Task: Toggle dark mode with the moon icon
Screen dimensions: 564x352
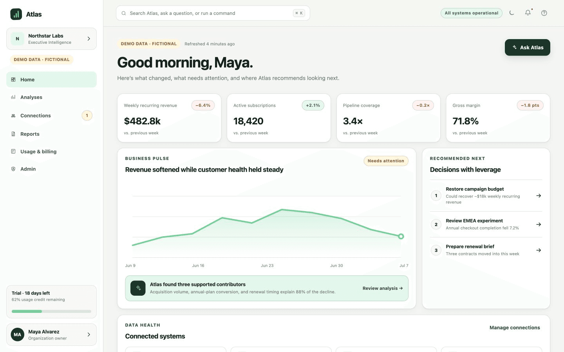Action: pos(512,13)
